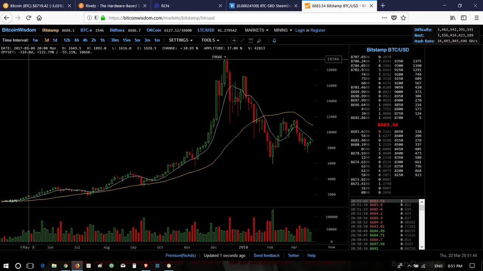
Task: Select the horizontal lines drawing tool
Action: [x=251, y=40]
